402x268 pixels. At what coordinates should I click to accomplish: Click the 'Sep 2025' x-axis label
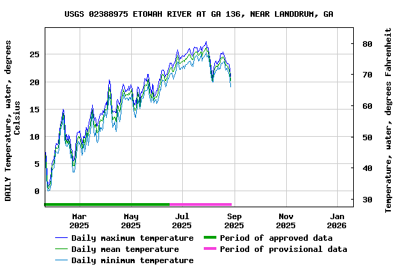pos(234,221)
